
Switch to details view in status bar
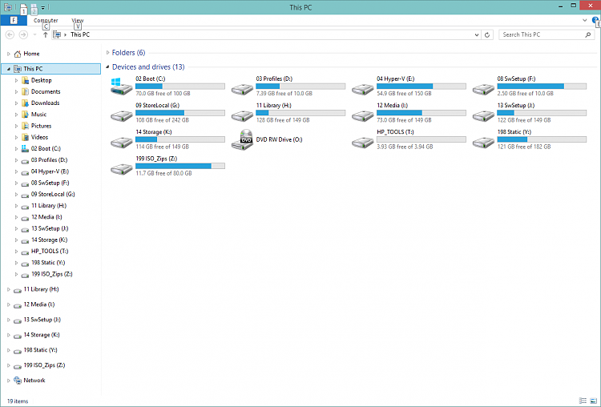[x=583, y=400]
